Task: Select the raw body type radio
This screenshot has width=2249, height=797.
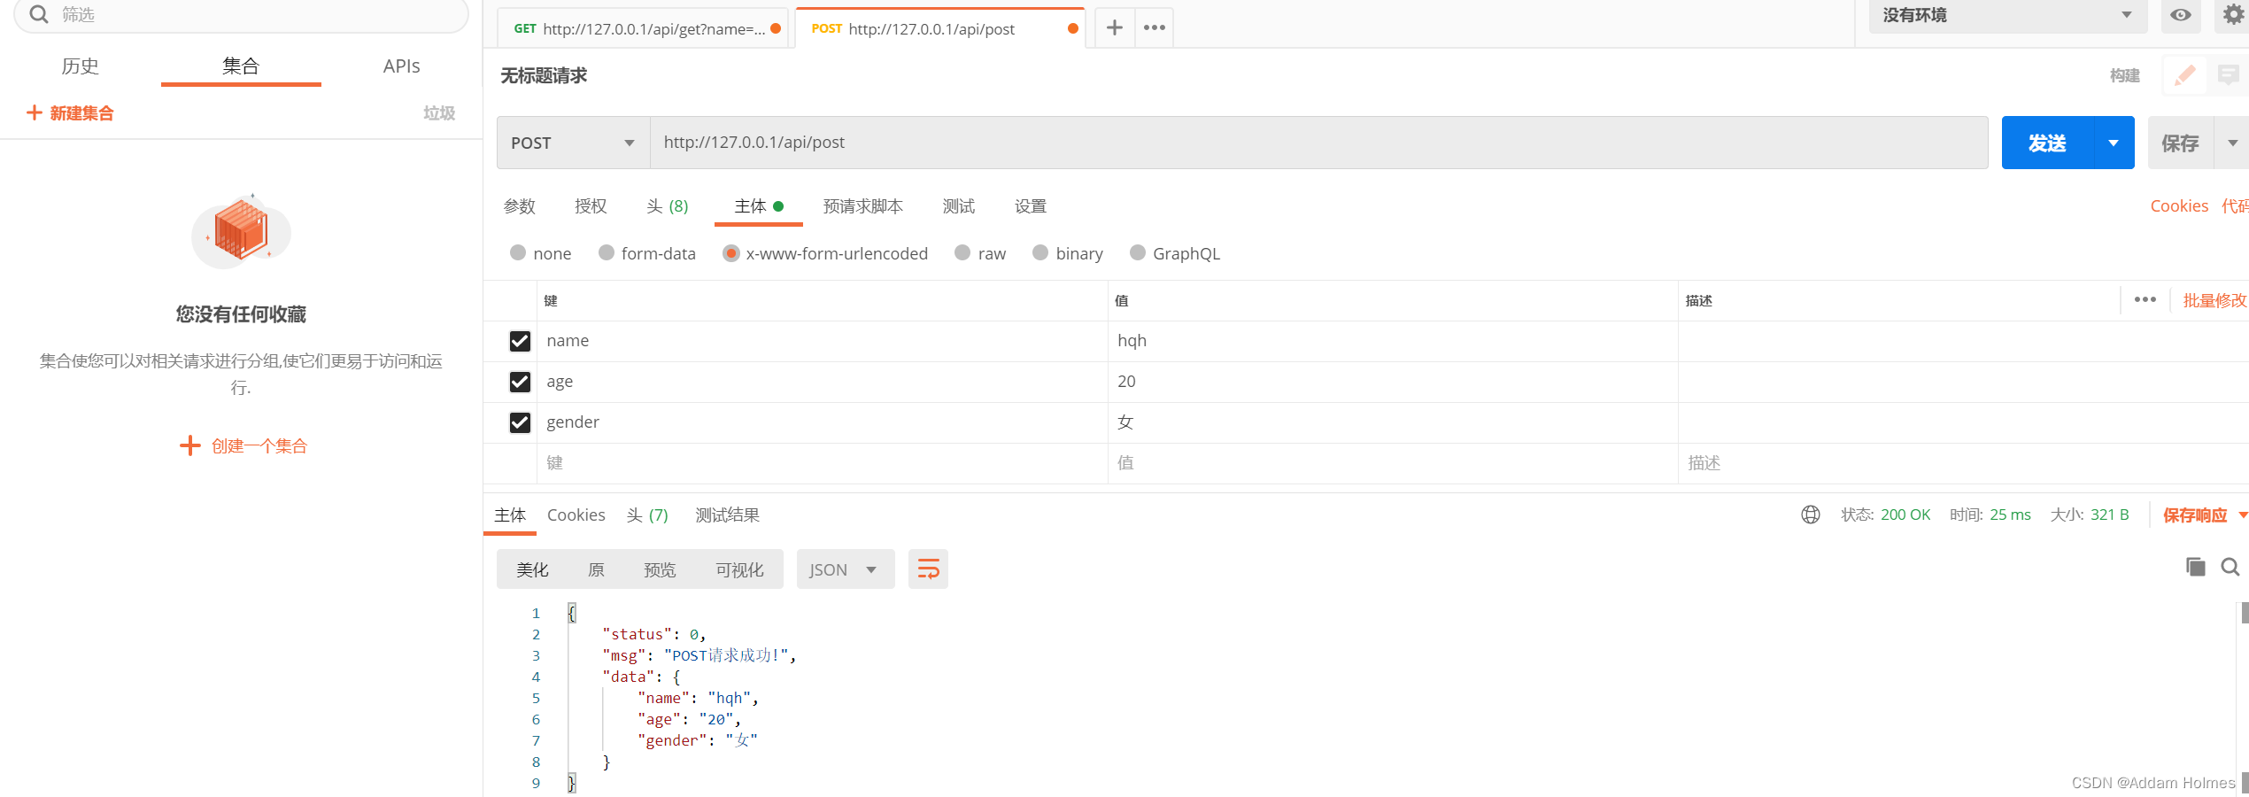Action: click(962, 252)
